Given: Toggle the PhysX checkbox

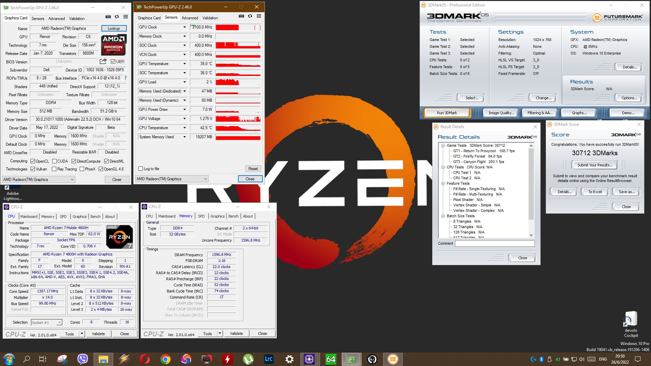Looking at the screenshot, I should (x=82, y=169).
